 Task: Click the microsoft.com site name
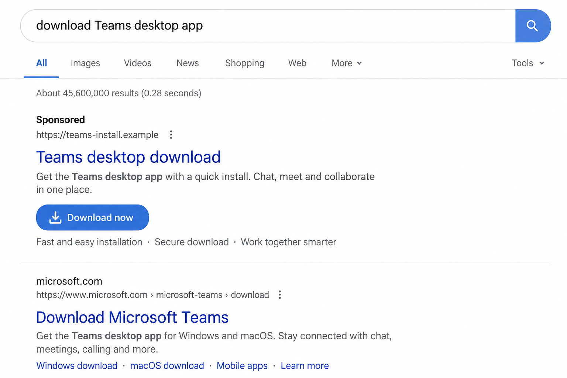pyautogui.click(x=69, y=281)
